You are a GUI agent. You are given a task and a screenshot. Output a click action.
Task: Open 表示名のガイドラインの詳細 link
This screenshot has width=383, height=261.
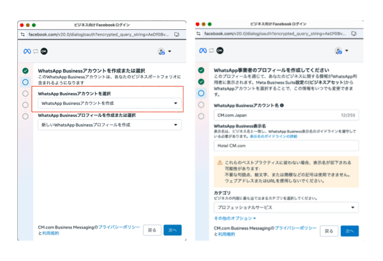pos(273,136)
